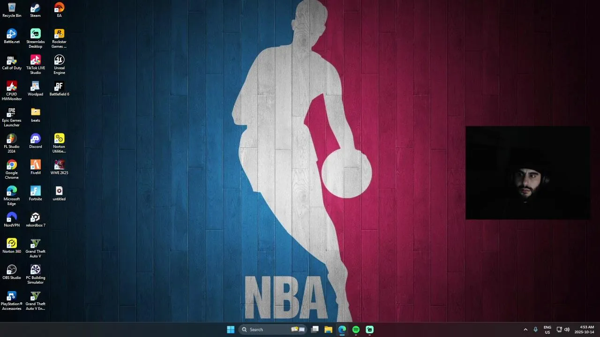
Task: Select the CPUID HWMonitor desktop icon
Action: pyautogui.click(x=12, y=91)
